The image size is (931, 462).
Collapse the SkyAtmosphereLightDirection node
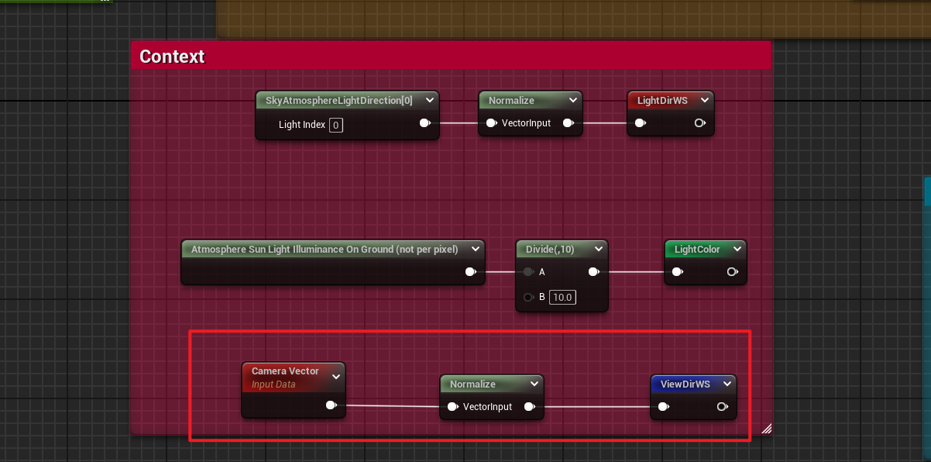[x=429, y=101]
